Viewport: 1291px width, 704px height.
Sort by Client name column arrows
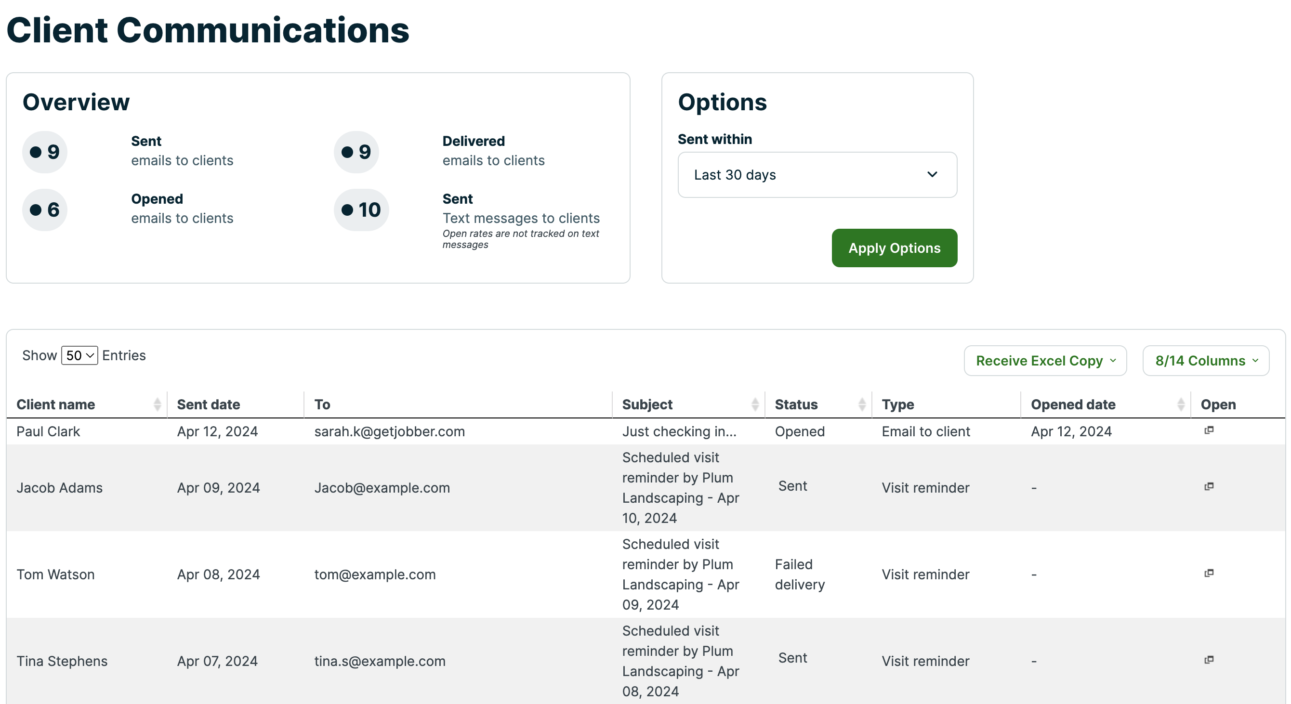(157, 404)
